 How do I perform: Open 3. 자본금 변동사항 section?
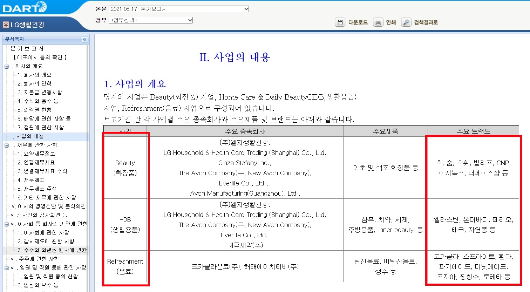tap(40, 92)
